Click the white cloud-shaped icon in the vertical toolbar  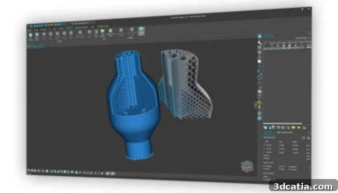click(x=260, y=92)
